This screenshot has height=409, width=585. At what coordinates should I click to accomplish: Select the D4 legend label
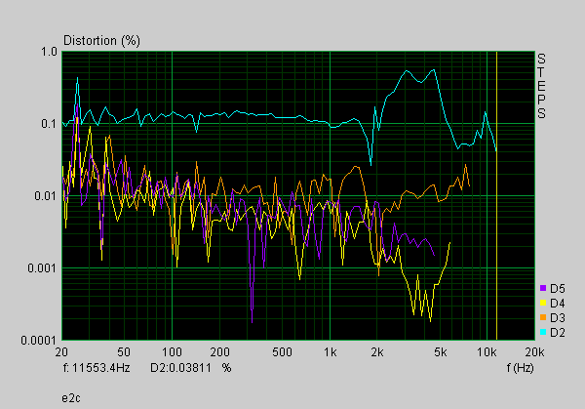pyautogui.click(x=558, y=303)
